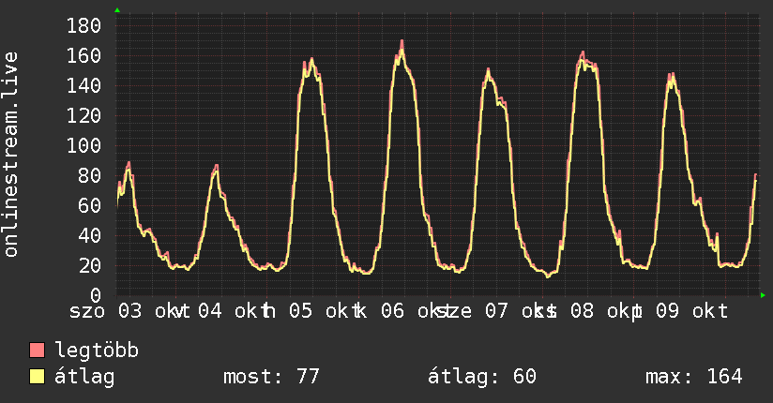Click the yellow átlag legend swatch

tap(37, 377)
